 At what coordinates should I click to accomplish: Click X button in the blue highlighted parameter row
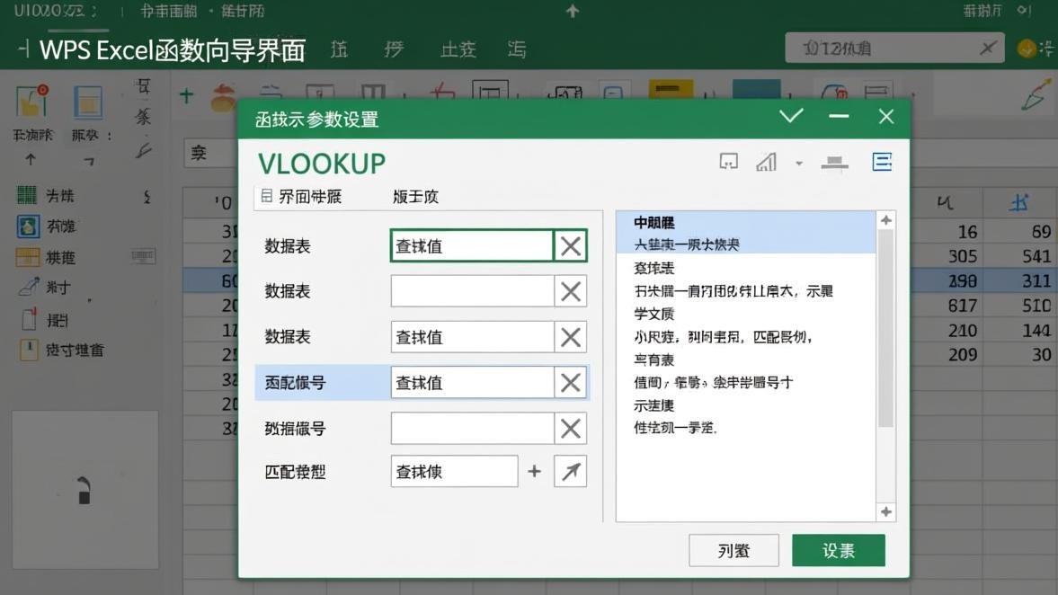(x=570, y=383)
